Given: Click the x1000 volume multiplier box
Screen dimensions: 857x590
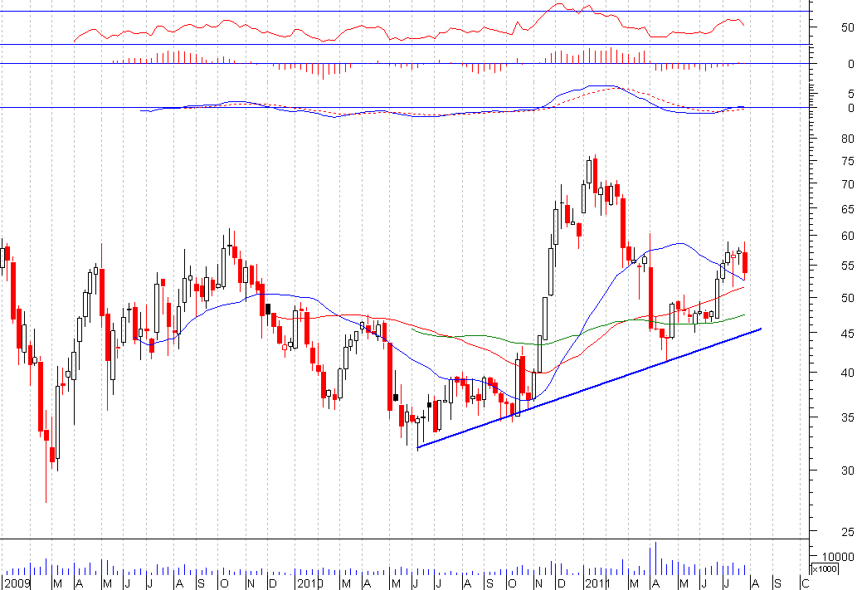Looking at the screenshot, I should [x=824, y=569].
